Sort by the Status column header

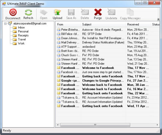(155, 25)
